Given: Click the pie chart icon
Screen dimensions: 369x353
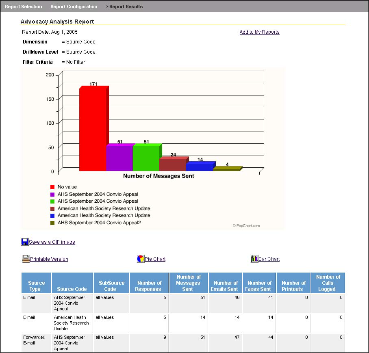Looking at the screenshot, I should [x=141, y=259].
